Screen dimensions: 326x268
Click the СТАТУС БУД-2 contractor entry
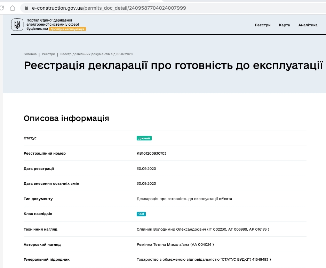pyautogui.click(x=204, y=260)
